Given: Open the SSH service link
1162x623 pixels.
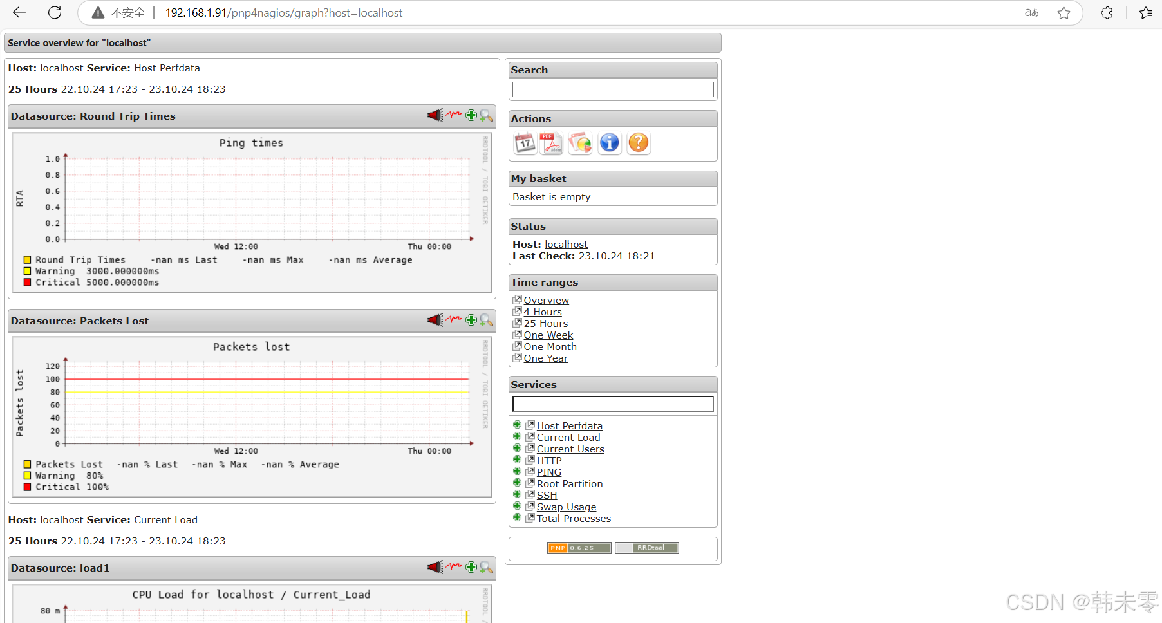Looking at the screenshot, I should click(x=547, y=495).
